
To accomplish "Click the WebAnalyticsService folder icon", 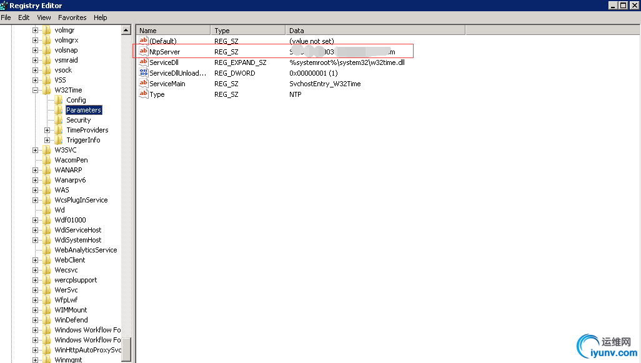I will pyautogui.click(x=47, y=250).
